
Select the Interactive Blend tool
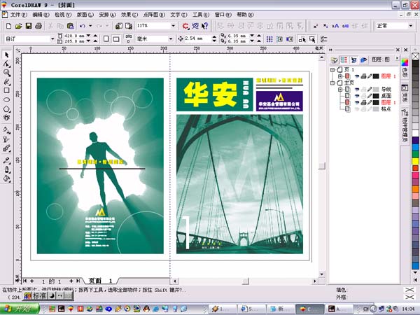click(7, 148)
